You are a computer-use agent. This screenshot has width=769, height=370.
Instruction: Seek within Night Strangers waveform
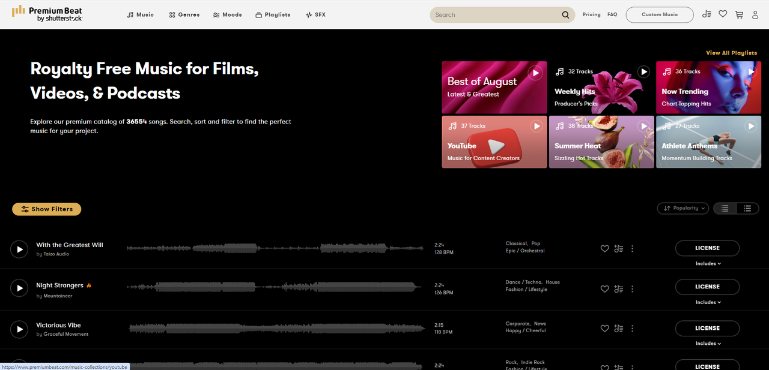click(x=275, y=288)
